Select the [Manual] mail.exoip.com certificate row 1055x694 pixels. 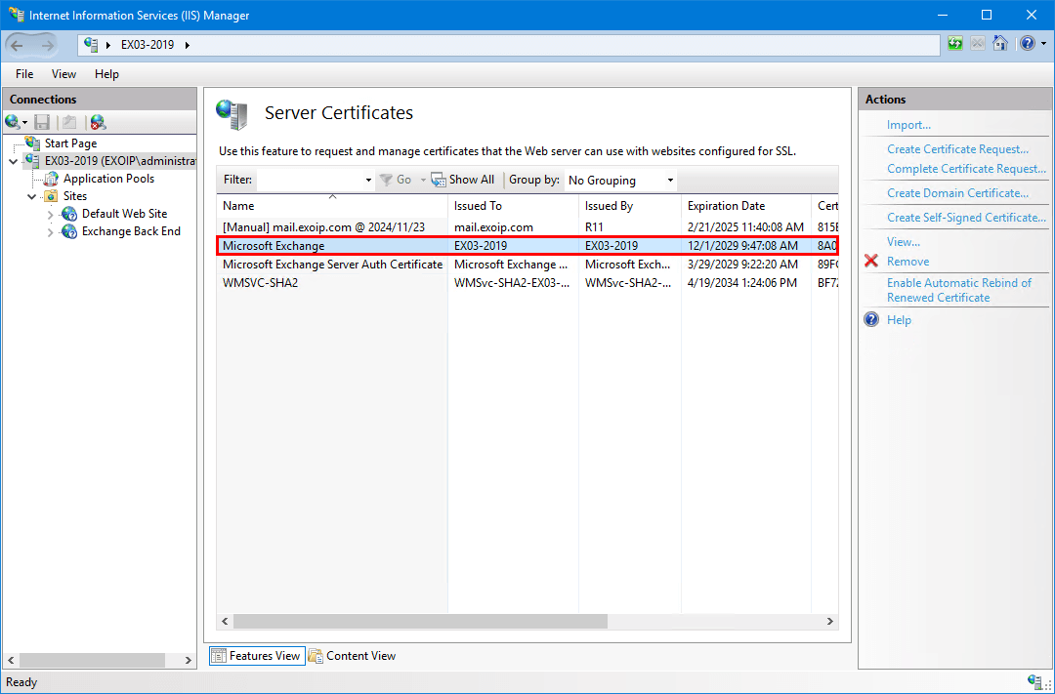[x=527, y=227]
